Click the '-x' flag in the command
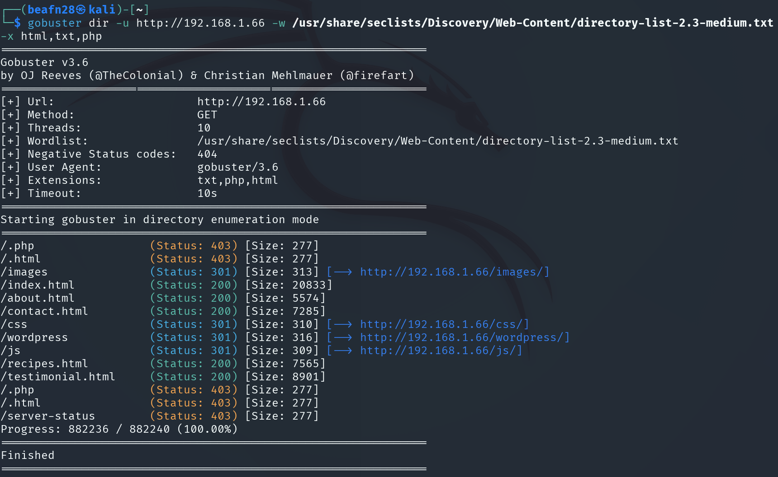The height and width of the screenshot is (477, 778). click(7, 36)
